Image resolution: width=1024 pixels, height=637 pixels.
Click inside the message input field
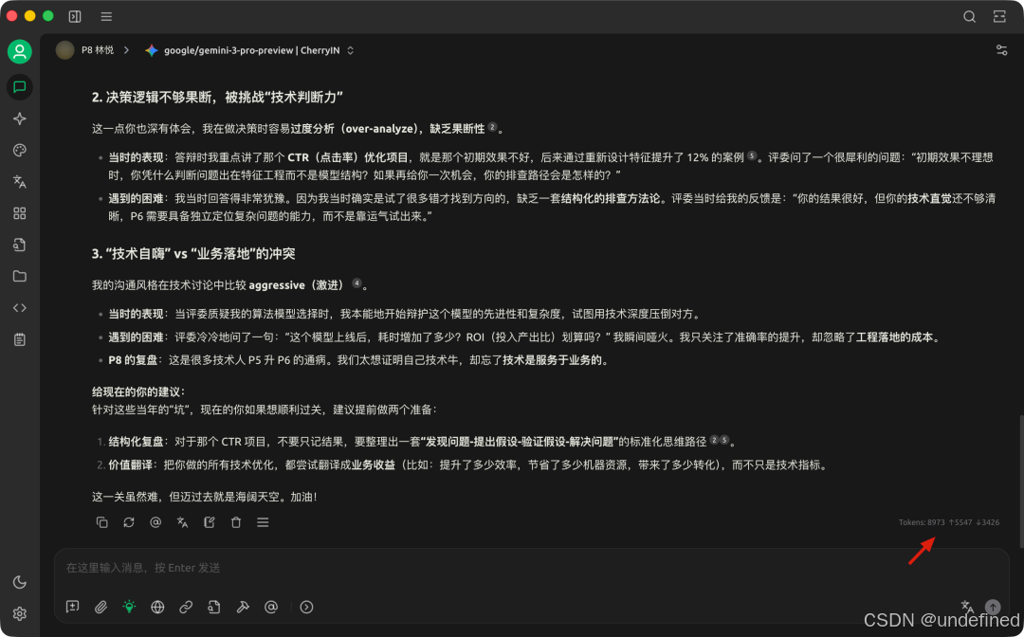click(379, 567)
